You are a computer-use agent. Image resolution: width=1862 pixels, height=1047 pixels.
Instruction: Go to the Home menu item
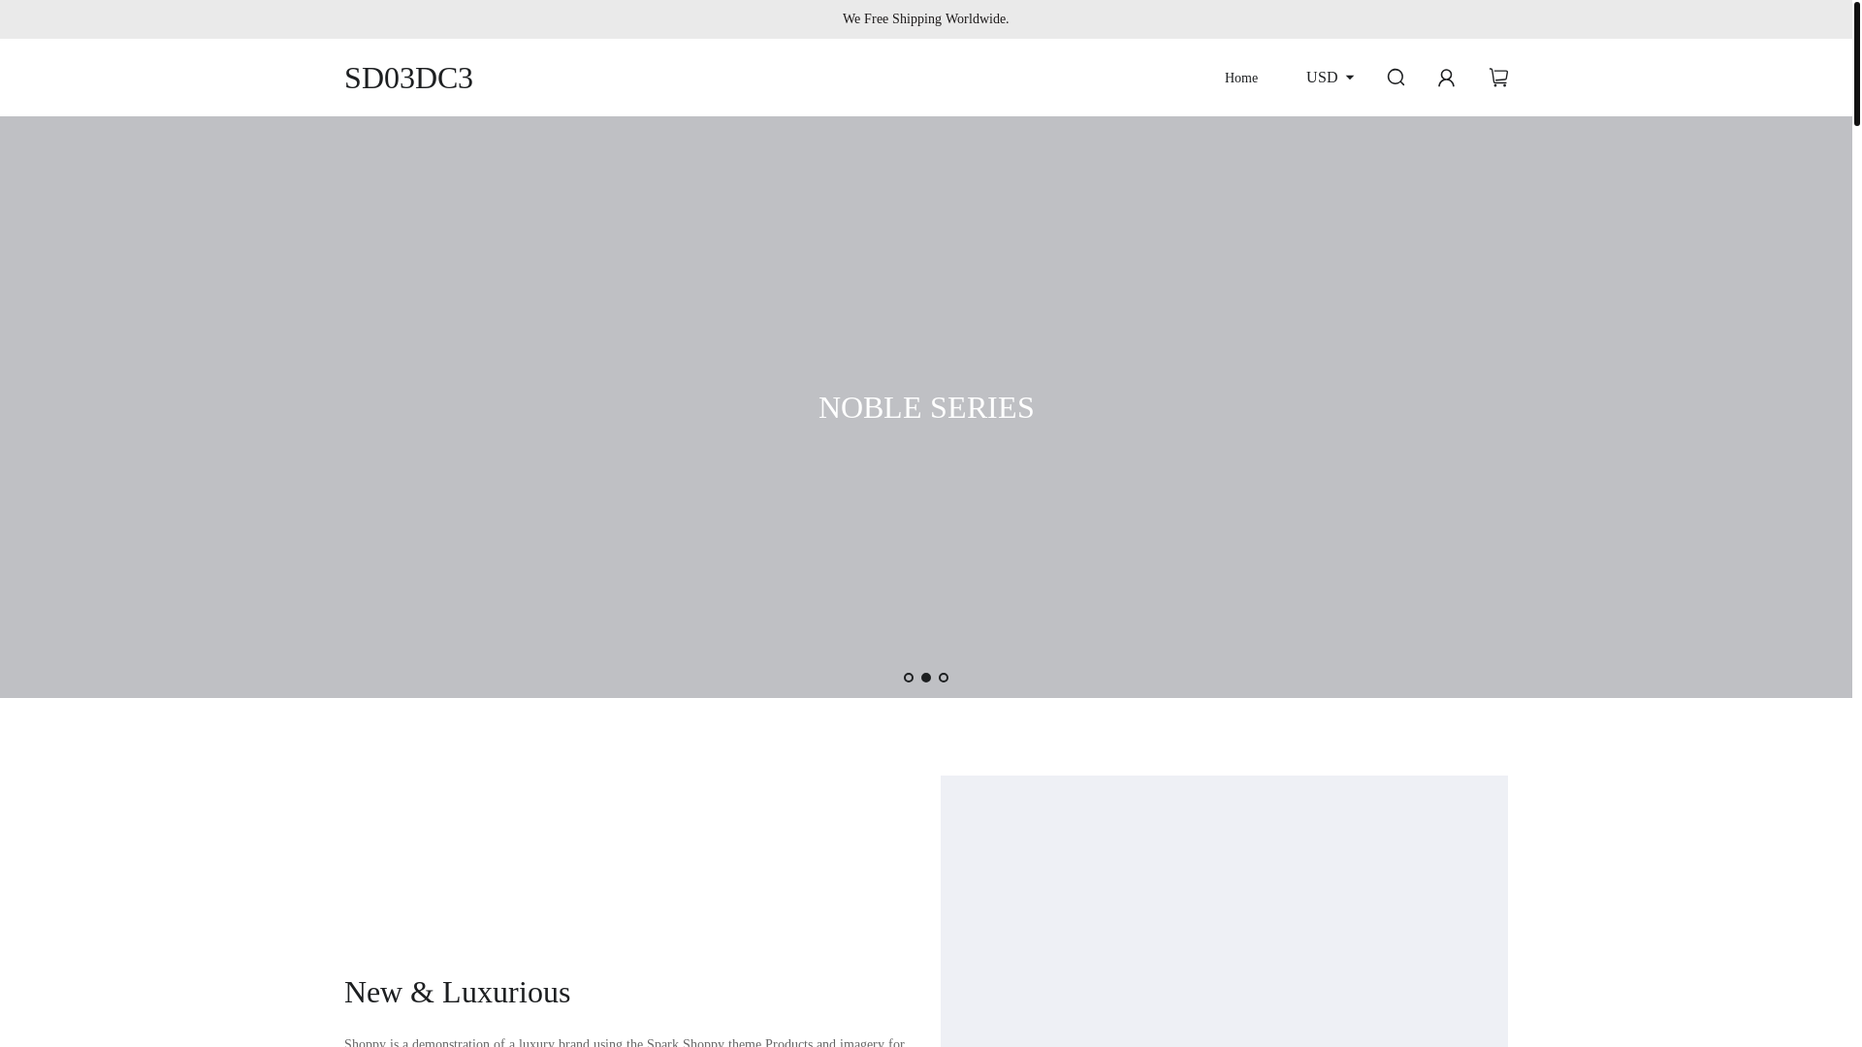coord(1240,78)
